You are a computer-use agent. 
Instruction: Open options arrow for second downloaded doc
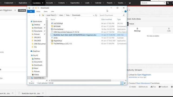coord(43,93)
